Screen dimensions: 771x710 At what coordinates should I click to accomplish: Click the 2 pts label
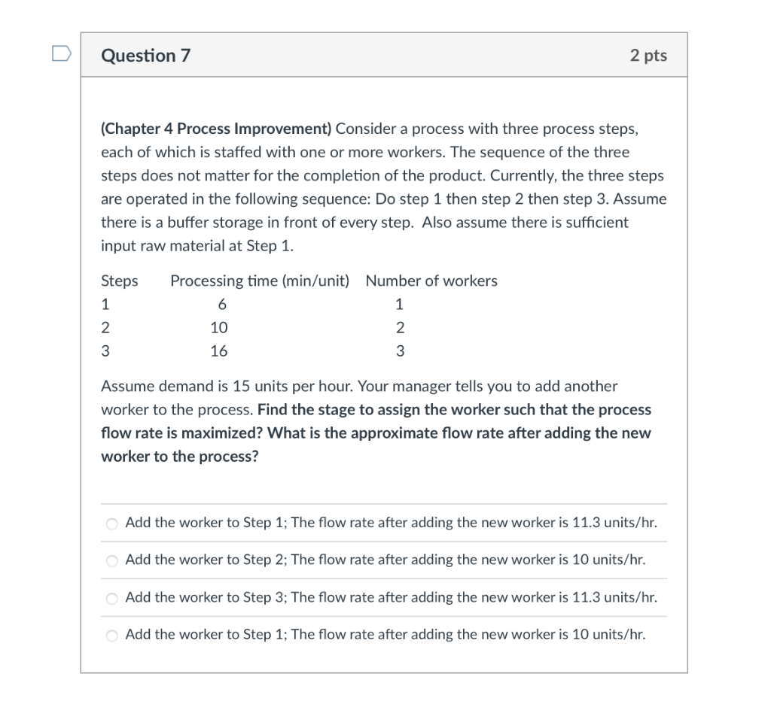click(x=648, y=54)
